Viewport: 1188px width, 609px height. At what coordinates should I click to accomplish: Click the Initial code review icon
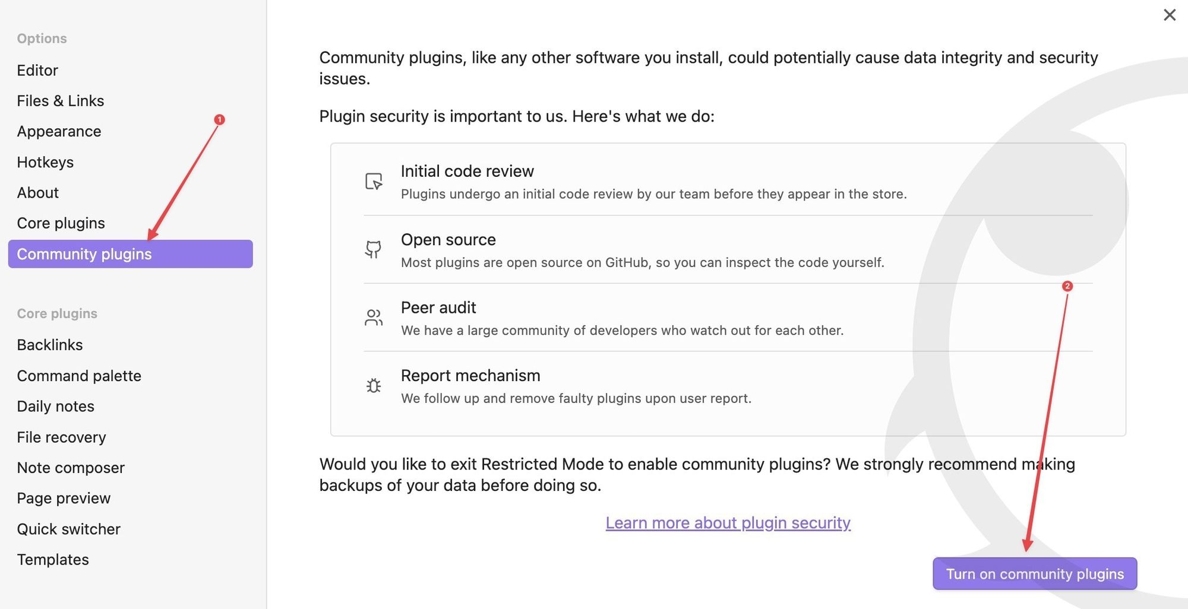tap(374, 181)
